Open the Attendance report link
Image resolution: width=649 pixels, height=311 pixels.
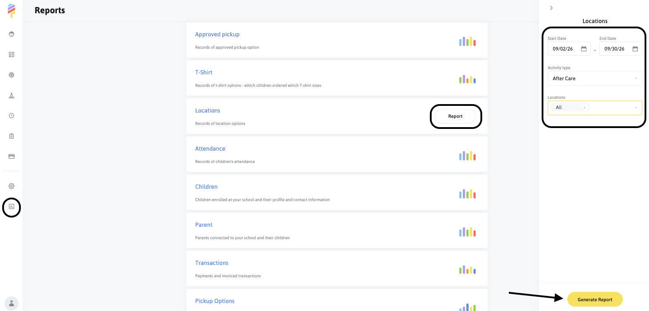pyautogui.click(x=210, y=148)
